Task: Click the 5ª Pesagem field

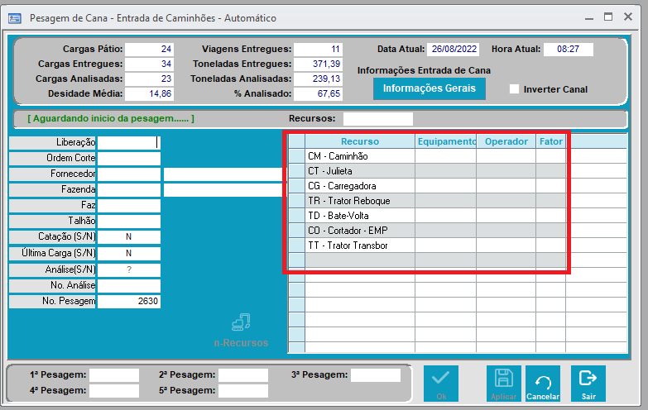Action: click(243, 391)
